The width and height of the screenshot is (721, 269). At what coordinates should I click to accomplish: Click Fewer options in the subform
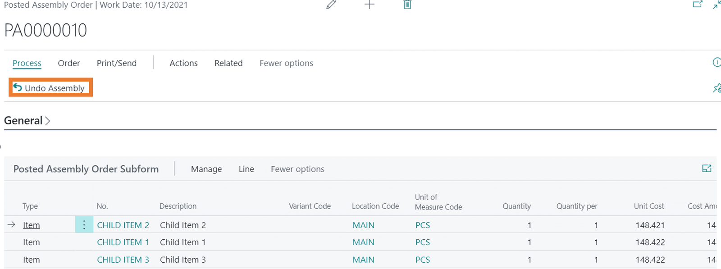[x=297, y=169]
